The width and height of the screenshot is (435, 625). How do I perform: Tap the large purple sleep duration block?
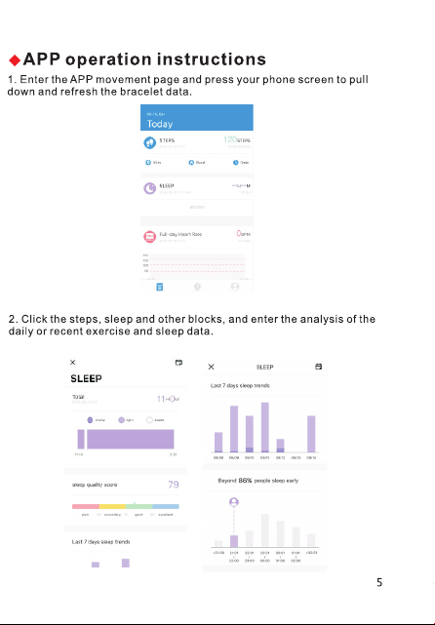(131, 439)
